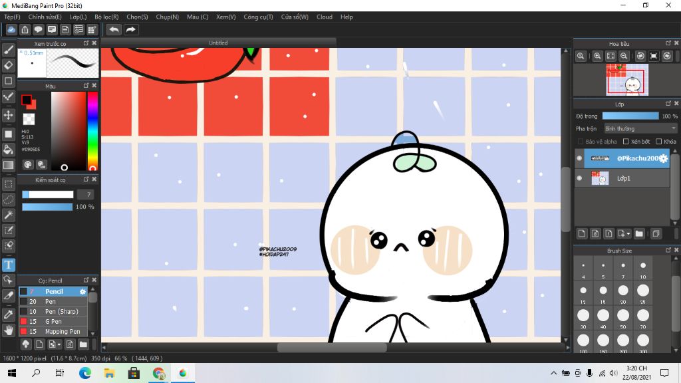Click the cloud save icon in toolbar
Viewport: 681px width, 383px height.
11,29
